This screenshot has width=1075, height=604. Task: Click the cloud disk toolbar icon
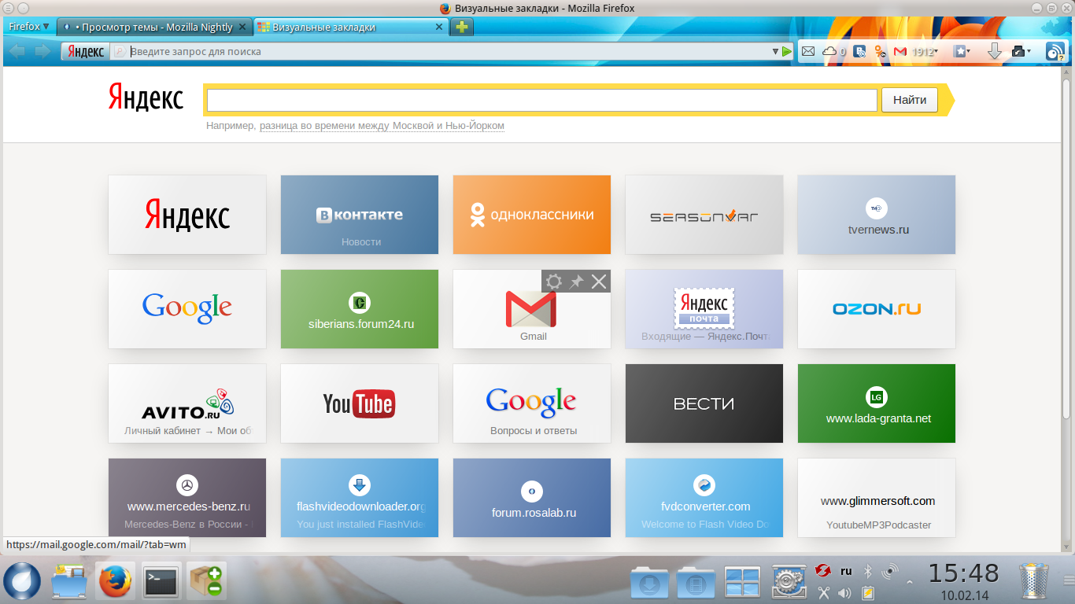click(x=829, y=51)
